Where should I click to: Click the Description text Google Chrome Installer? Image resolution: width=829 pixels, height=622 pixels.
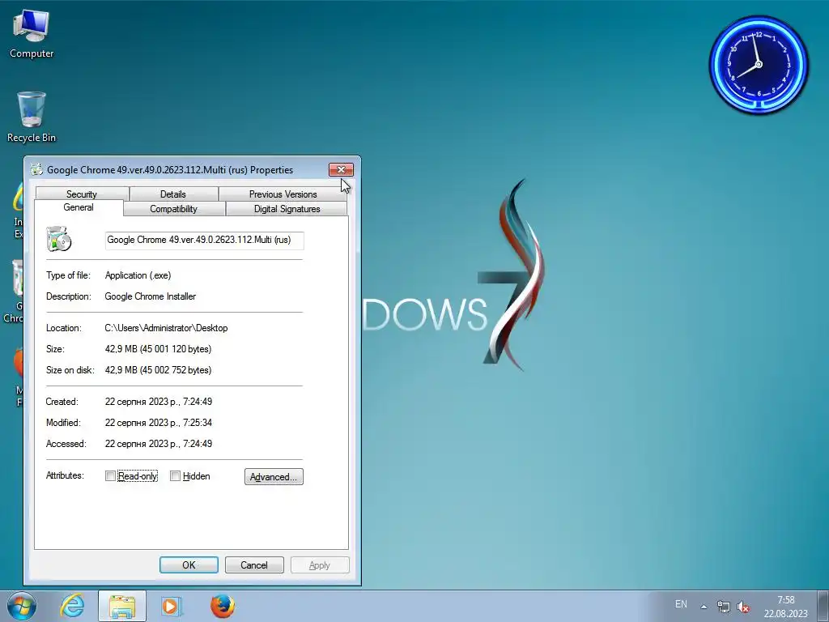tap(150, 296)
